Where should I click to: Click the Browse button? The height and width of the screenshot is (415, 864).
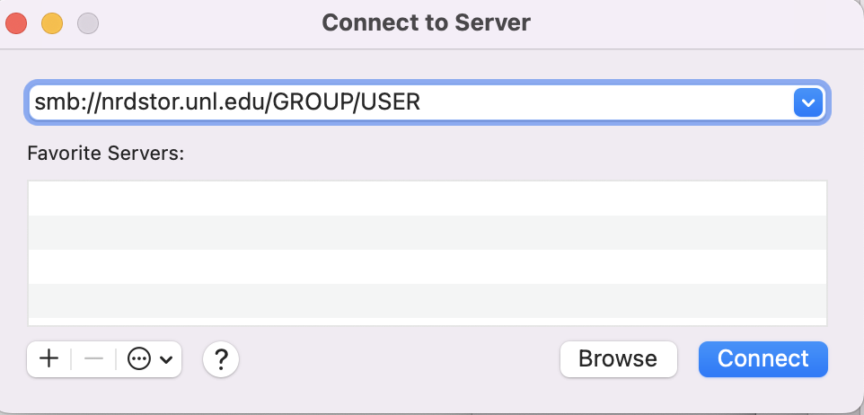click(x=617, y=359)
